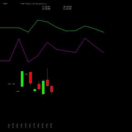Click the 27 Apr date label
Screen dimensions: 132x132
[9, 126]
